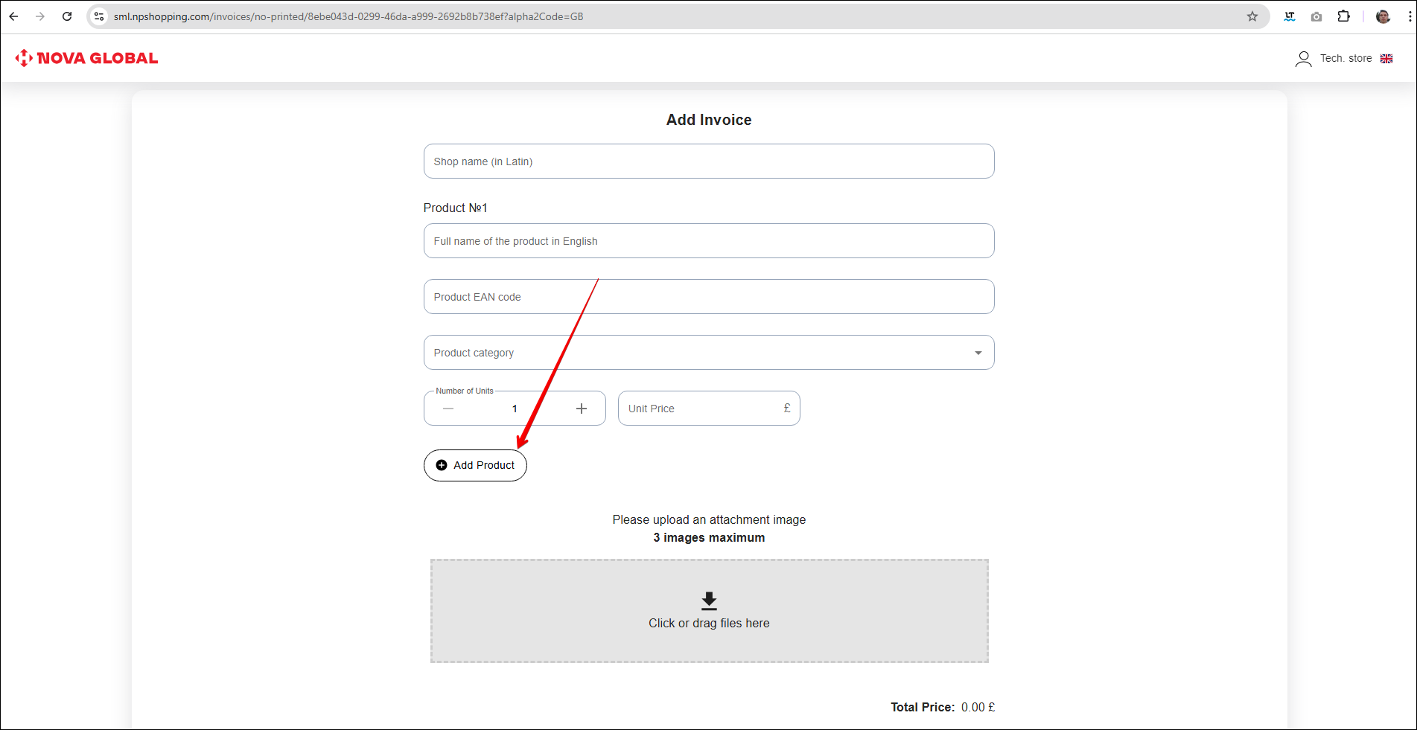Image resolution: width=1417 pixels, height=730 pixels.
Task: Go back to the previous page
Action: 14,16
